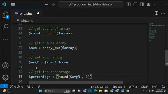Screen dimensions: 168x94
Task: Open the Windows Start button
Action: tap(41, 91)
